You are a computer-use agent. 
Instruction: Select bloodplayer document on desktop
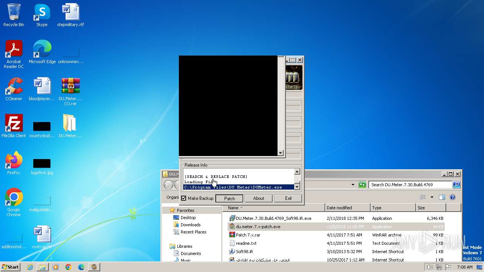(42, 89)
